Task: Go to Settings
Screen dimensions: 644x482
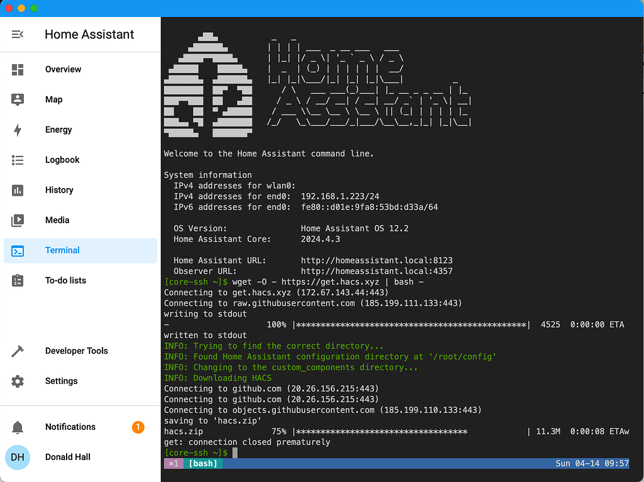Action: tap(80, 381)
